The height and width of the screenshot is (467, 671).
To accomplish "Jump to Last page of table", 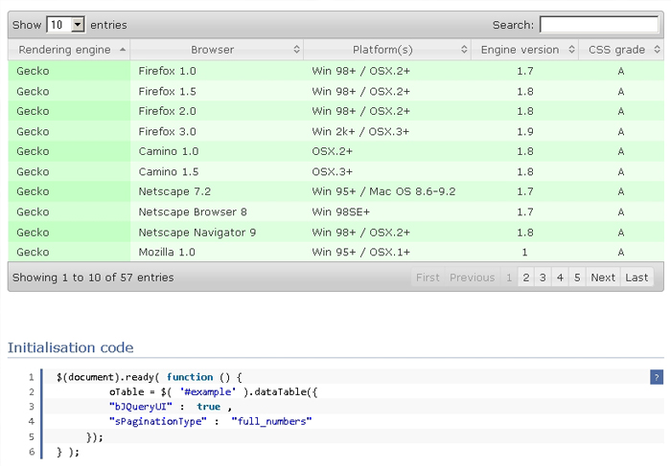I will pos(636,278).
